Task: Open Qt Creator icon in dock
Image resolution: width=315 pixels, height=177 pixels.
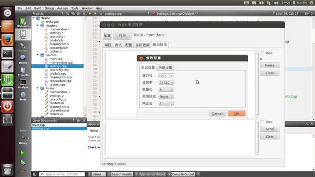Action: coord(7,80)
